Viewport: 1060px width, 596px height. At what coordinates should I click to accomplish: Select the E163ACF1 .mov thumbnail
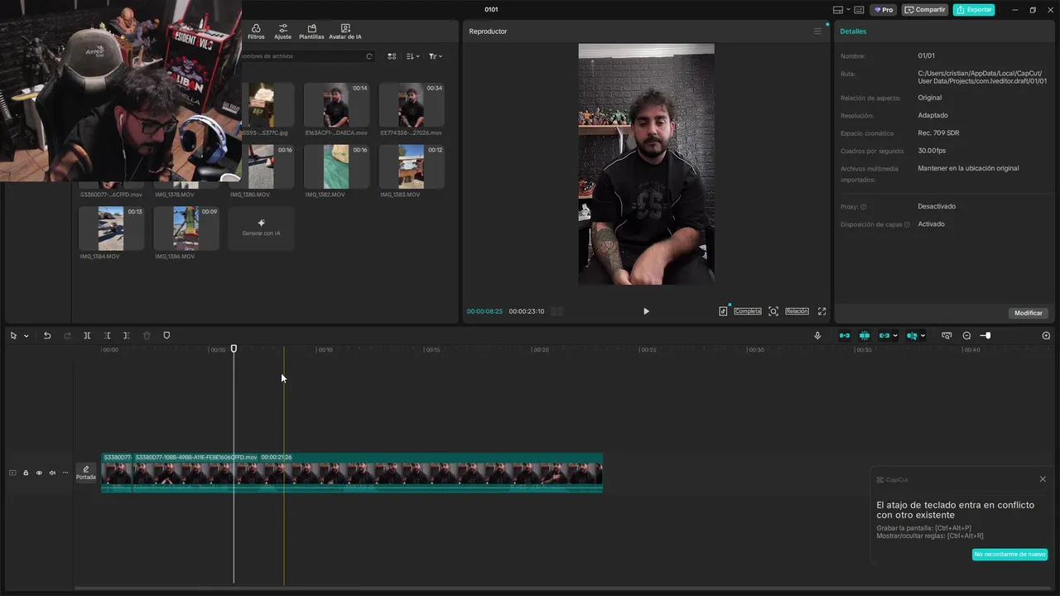(336, 105)
